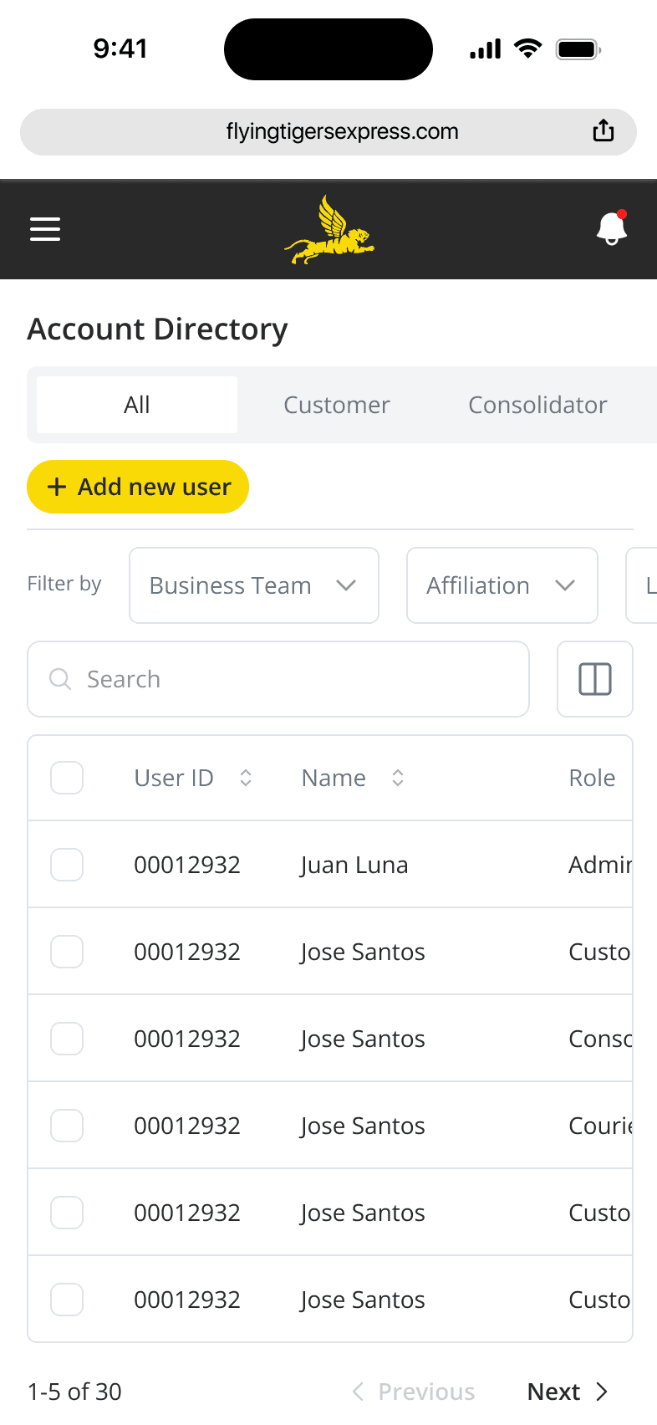Tap the browser share icon
The width and height of the screenshot is (657, 1425).
604,131
